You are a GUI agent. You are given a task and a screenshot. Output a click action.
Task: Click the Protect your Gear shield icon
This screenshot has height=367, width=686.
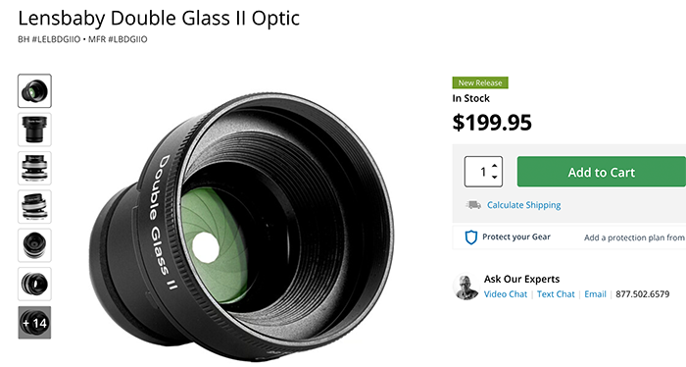pyautogui.click(x=470, y=237)
